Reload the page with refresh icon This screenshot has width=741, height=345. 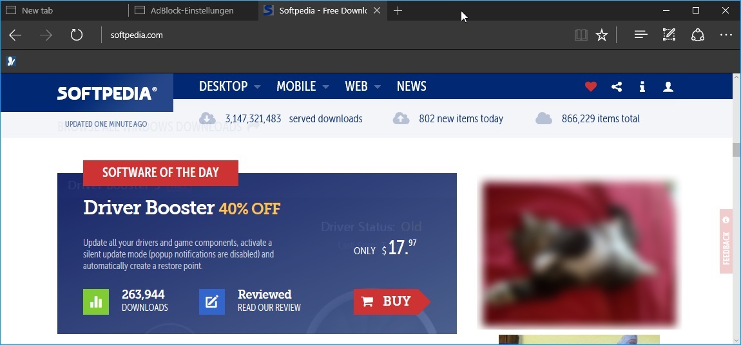[x=77, y=35]
